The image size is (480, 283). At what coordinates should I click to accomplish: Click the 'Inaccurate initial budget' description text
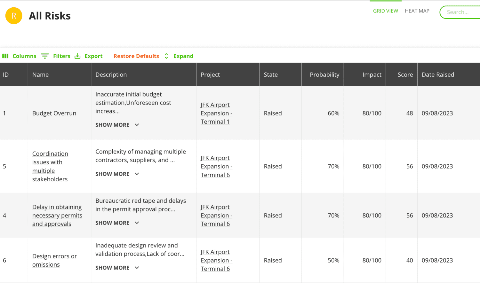click(x=133, y=103)
